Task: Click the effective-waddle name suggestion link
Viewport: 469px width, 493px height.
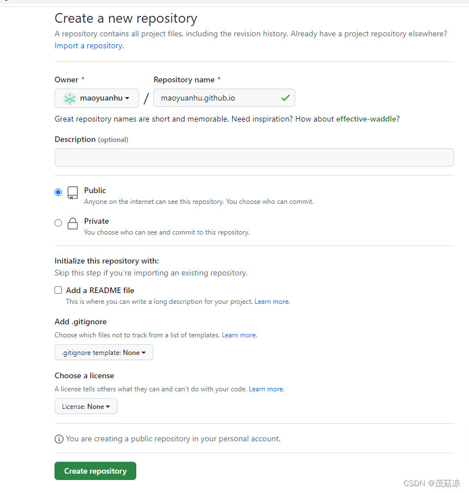Action: (x=367, y=119)
